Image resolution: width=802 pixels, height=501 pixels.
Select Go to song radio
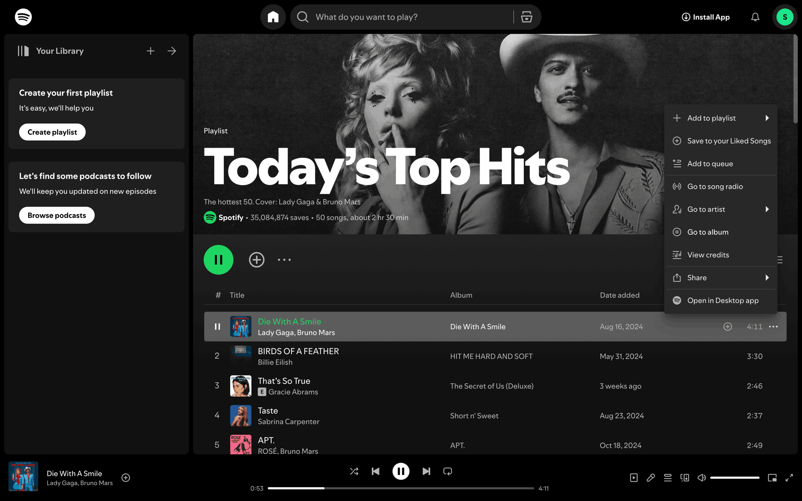coord(721,187)
